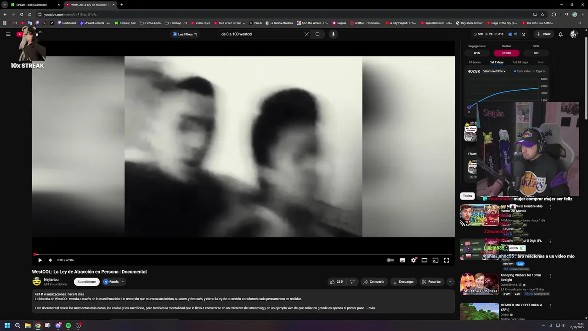Click the 6.1% Engagement value
This screenshot has width=588, height=331.
point(477,53)
